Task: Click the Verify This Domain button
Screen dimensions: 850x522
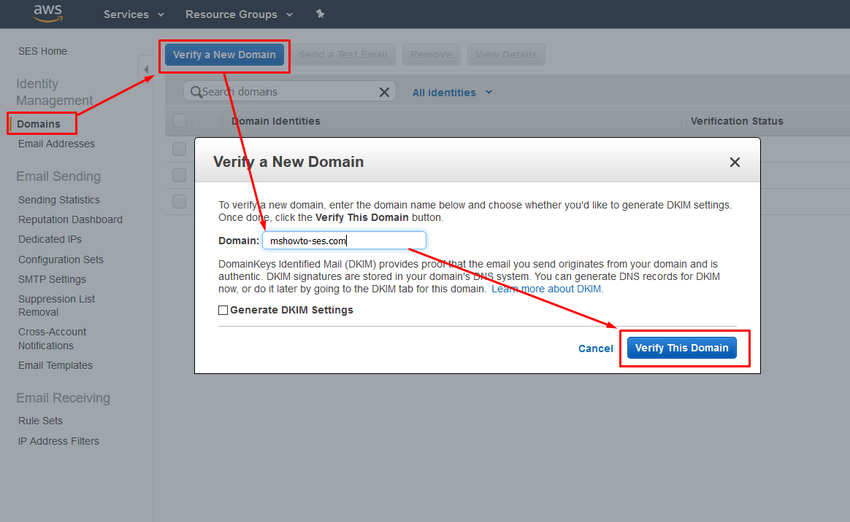Action: point(681,348)
